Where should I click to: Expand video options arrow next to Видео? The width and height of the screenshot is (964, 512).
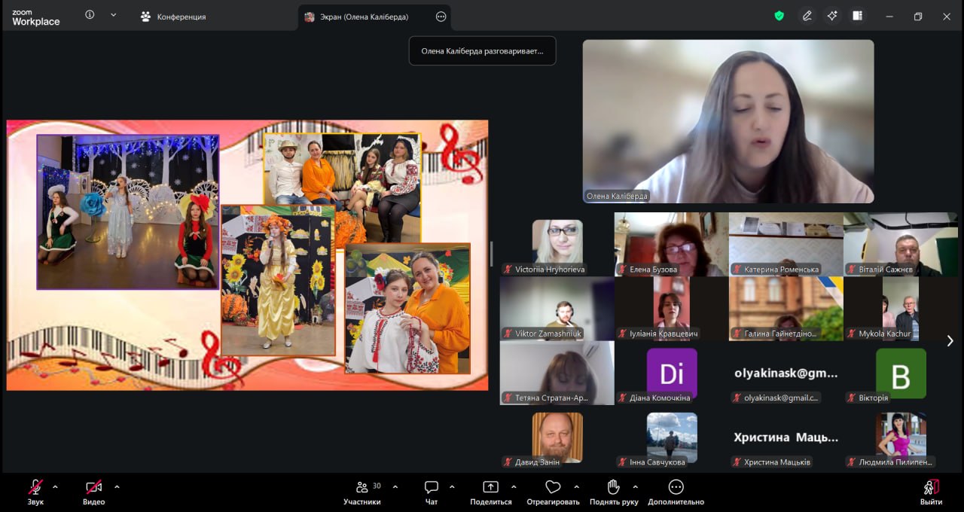117,486
